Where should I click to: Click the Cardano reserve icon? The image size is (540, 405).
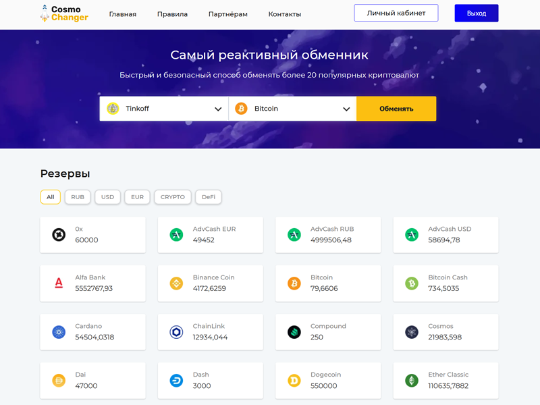(59, 332)
